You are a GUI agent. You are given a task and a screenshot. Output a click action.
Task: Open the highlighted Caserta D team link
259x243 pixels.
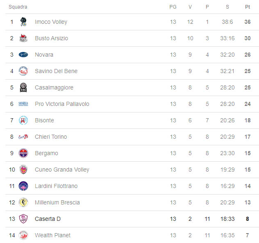[48, 219]
